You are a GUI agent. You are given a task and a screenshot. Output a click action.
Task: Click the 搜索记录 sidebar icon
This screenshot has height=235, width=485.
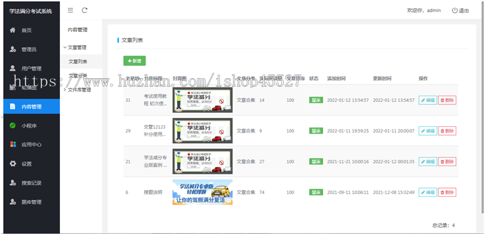coord(12,182)
